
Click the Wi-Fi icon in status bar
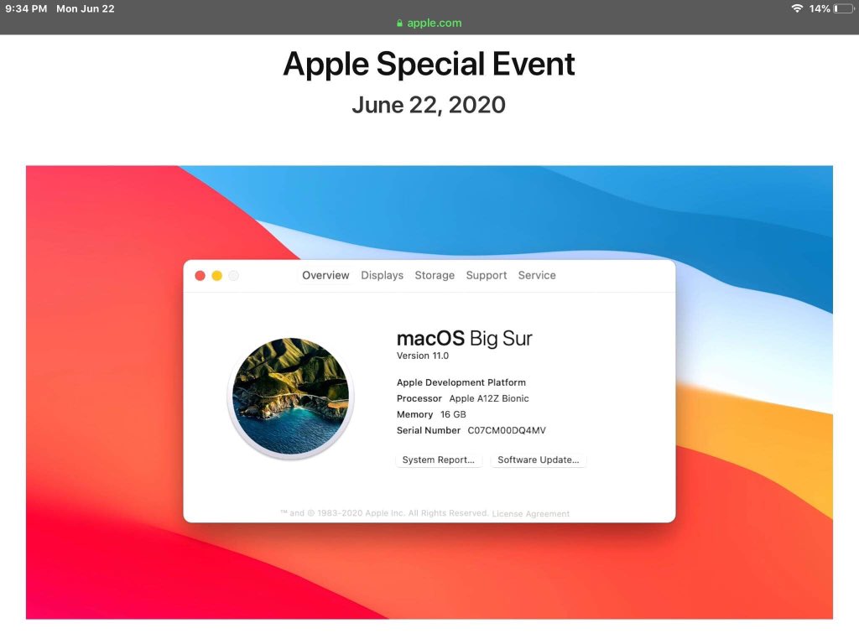tap(797, 8)
